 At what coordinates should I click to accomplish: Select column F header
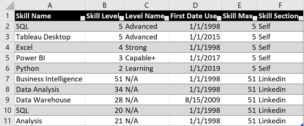(x=281, y=5)
